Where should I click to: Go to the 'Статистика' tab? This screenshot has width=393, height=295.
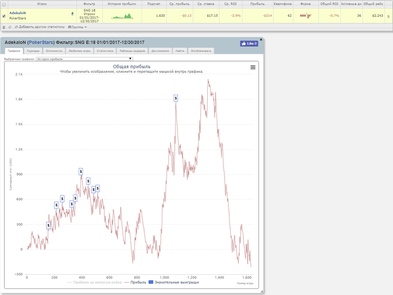pyautogui.click(x=105, y=51)
